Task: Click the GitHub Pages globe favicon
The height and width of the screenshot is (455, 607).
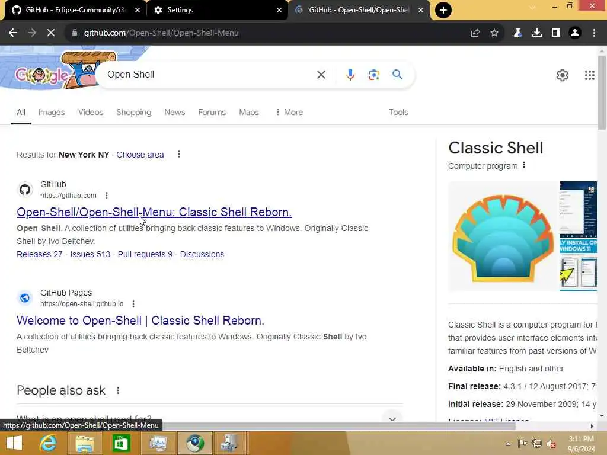Action: tap(25, 298)
